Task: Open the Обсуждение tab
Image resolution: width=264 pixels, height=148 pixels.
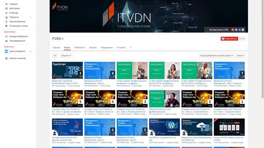Action: [107, 48]
